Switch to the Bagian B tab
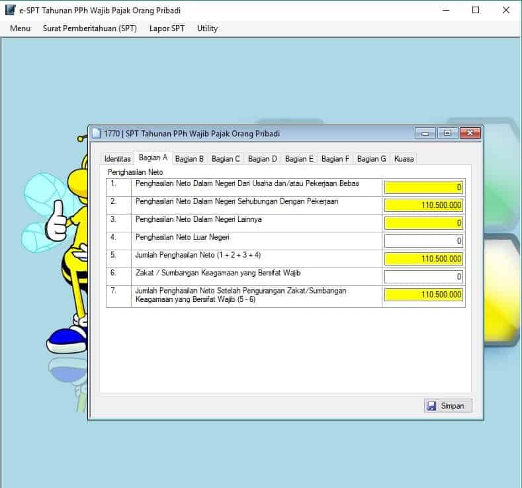522x488 pixels. [189, 159]
